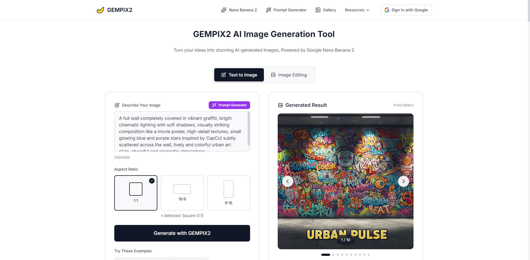This screenshot has width=530, height=260.
Task: Switch to the Text to Image tab
Action: coord(239,75)
